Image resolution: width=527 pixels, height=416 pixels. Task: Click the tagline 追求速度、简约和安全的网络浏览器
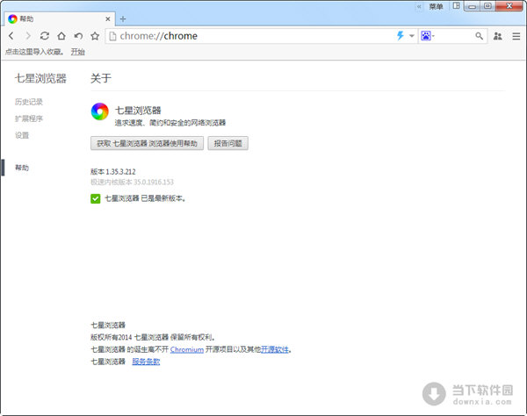170,123
